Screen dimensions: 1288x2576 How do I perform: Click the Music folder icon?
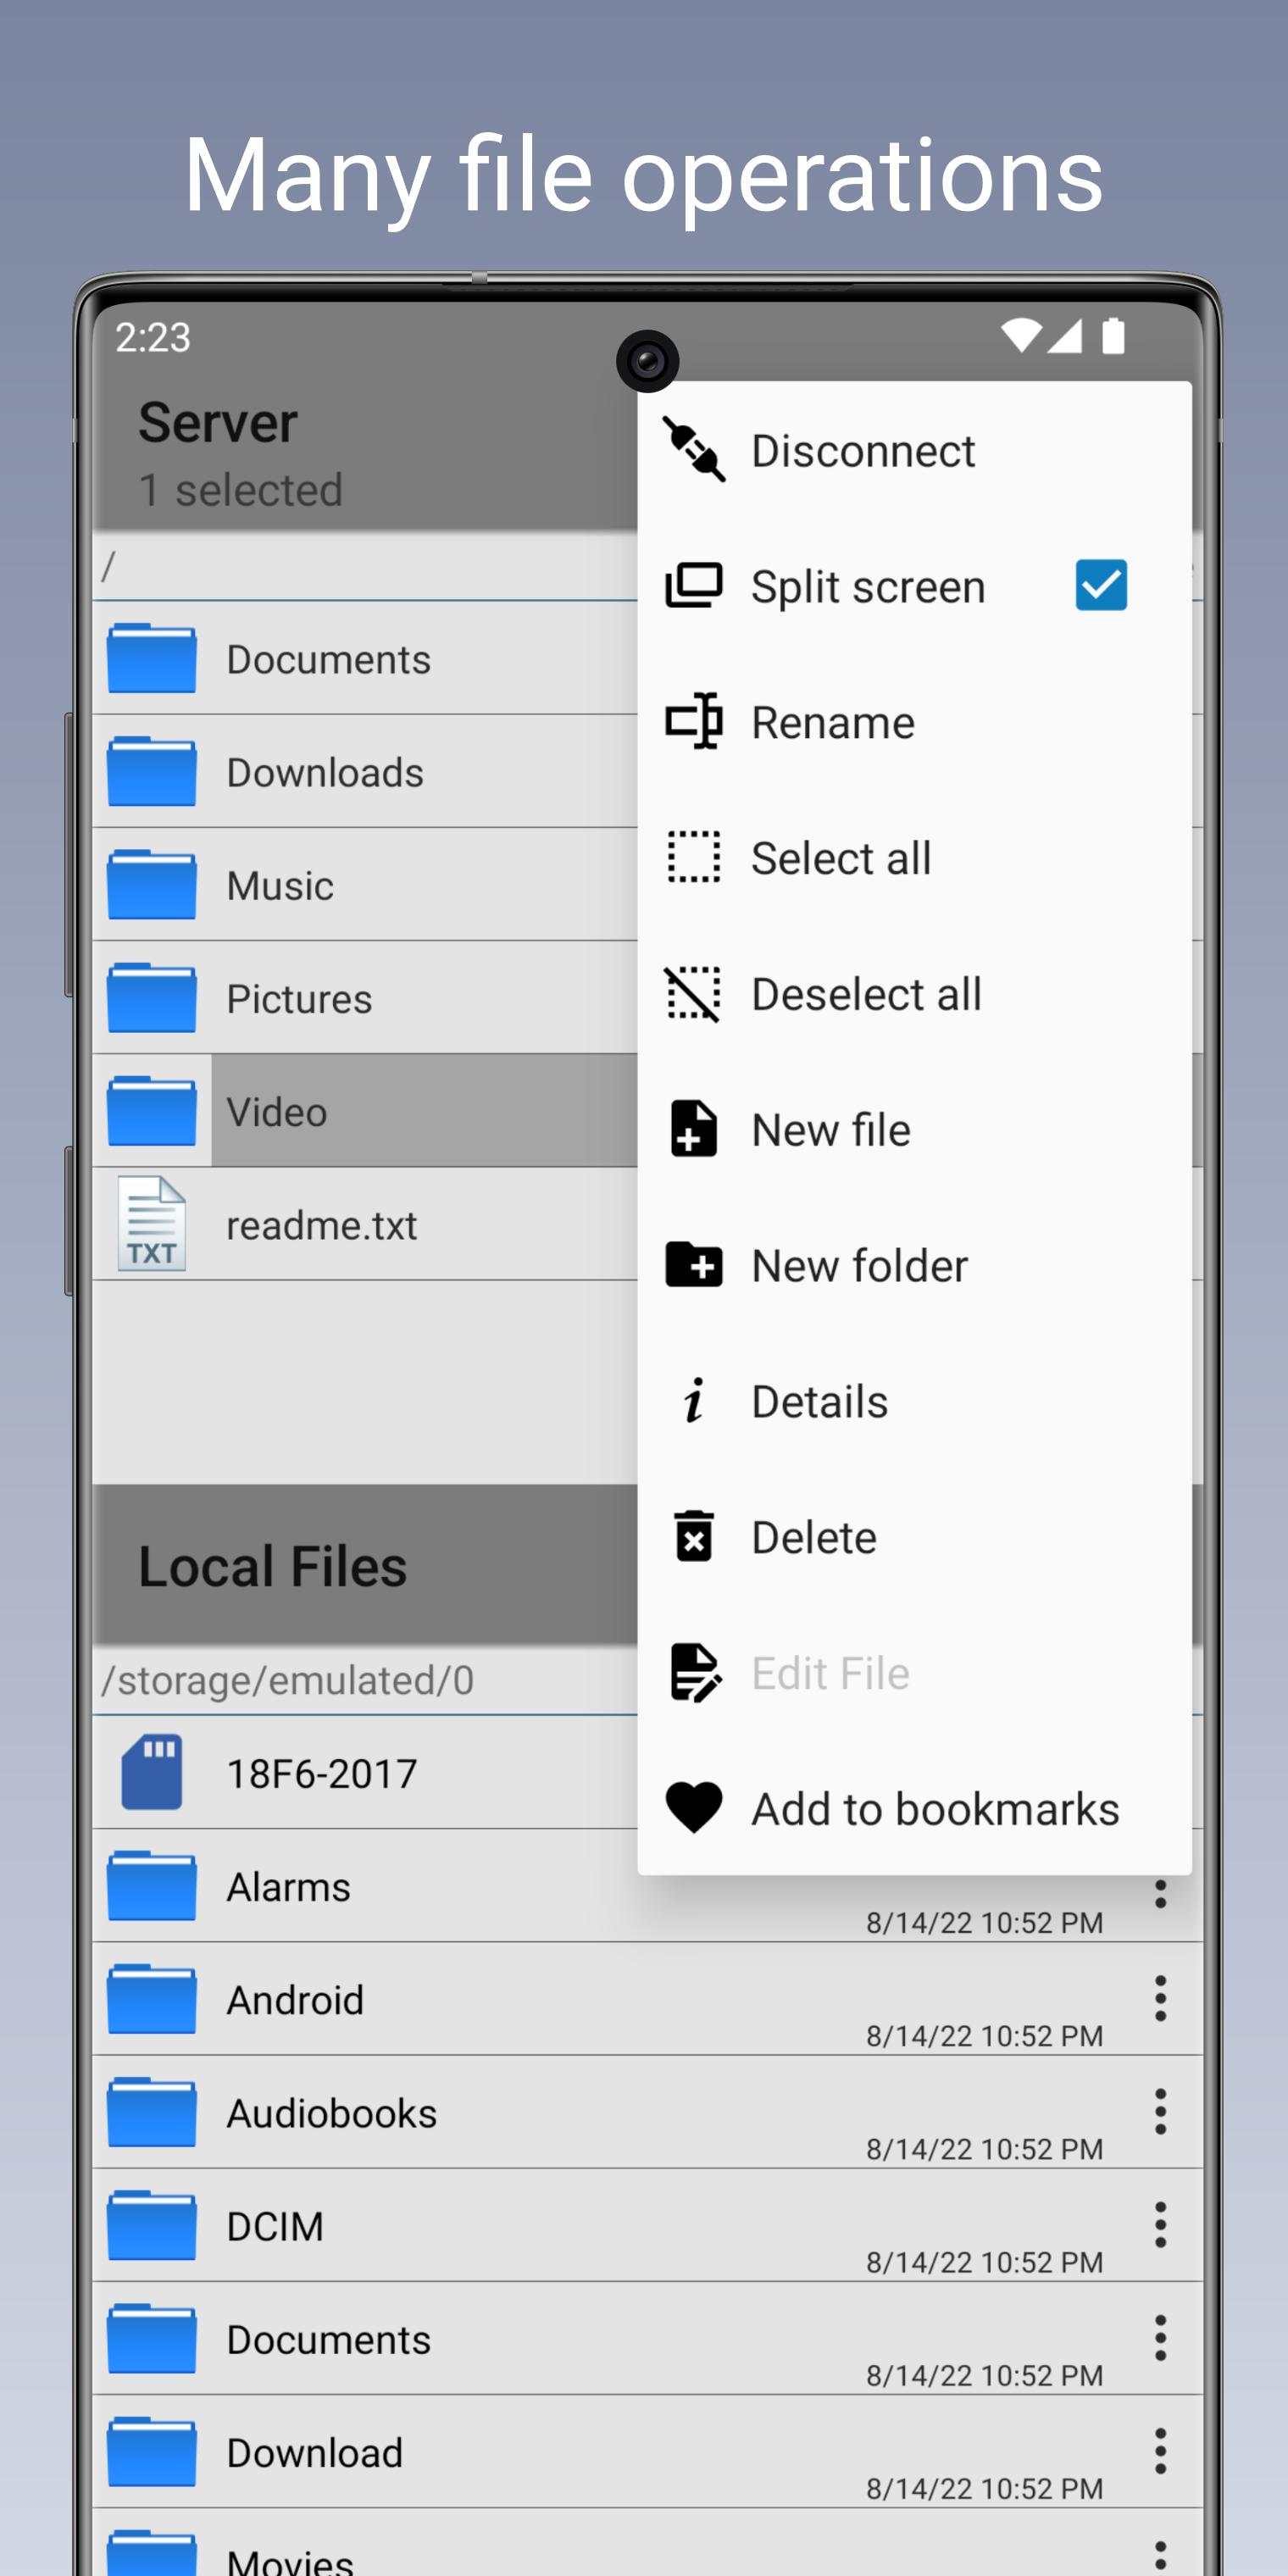pyautogui.click(x=151, y=884)
